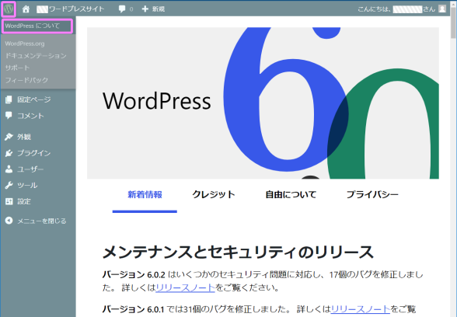Click the plus icon for new content
The image size is (457, 317).
coord(145,9)
